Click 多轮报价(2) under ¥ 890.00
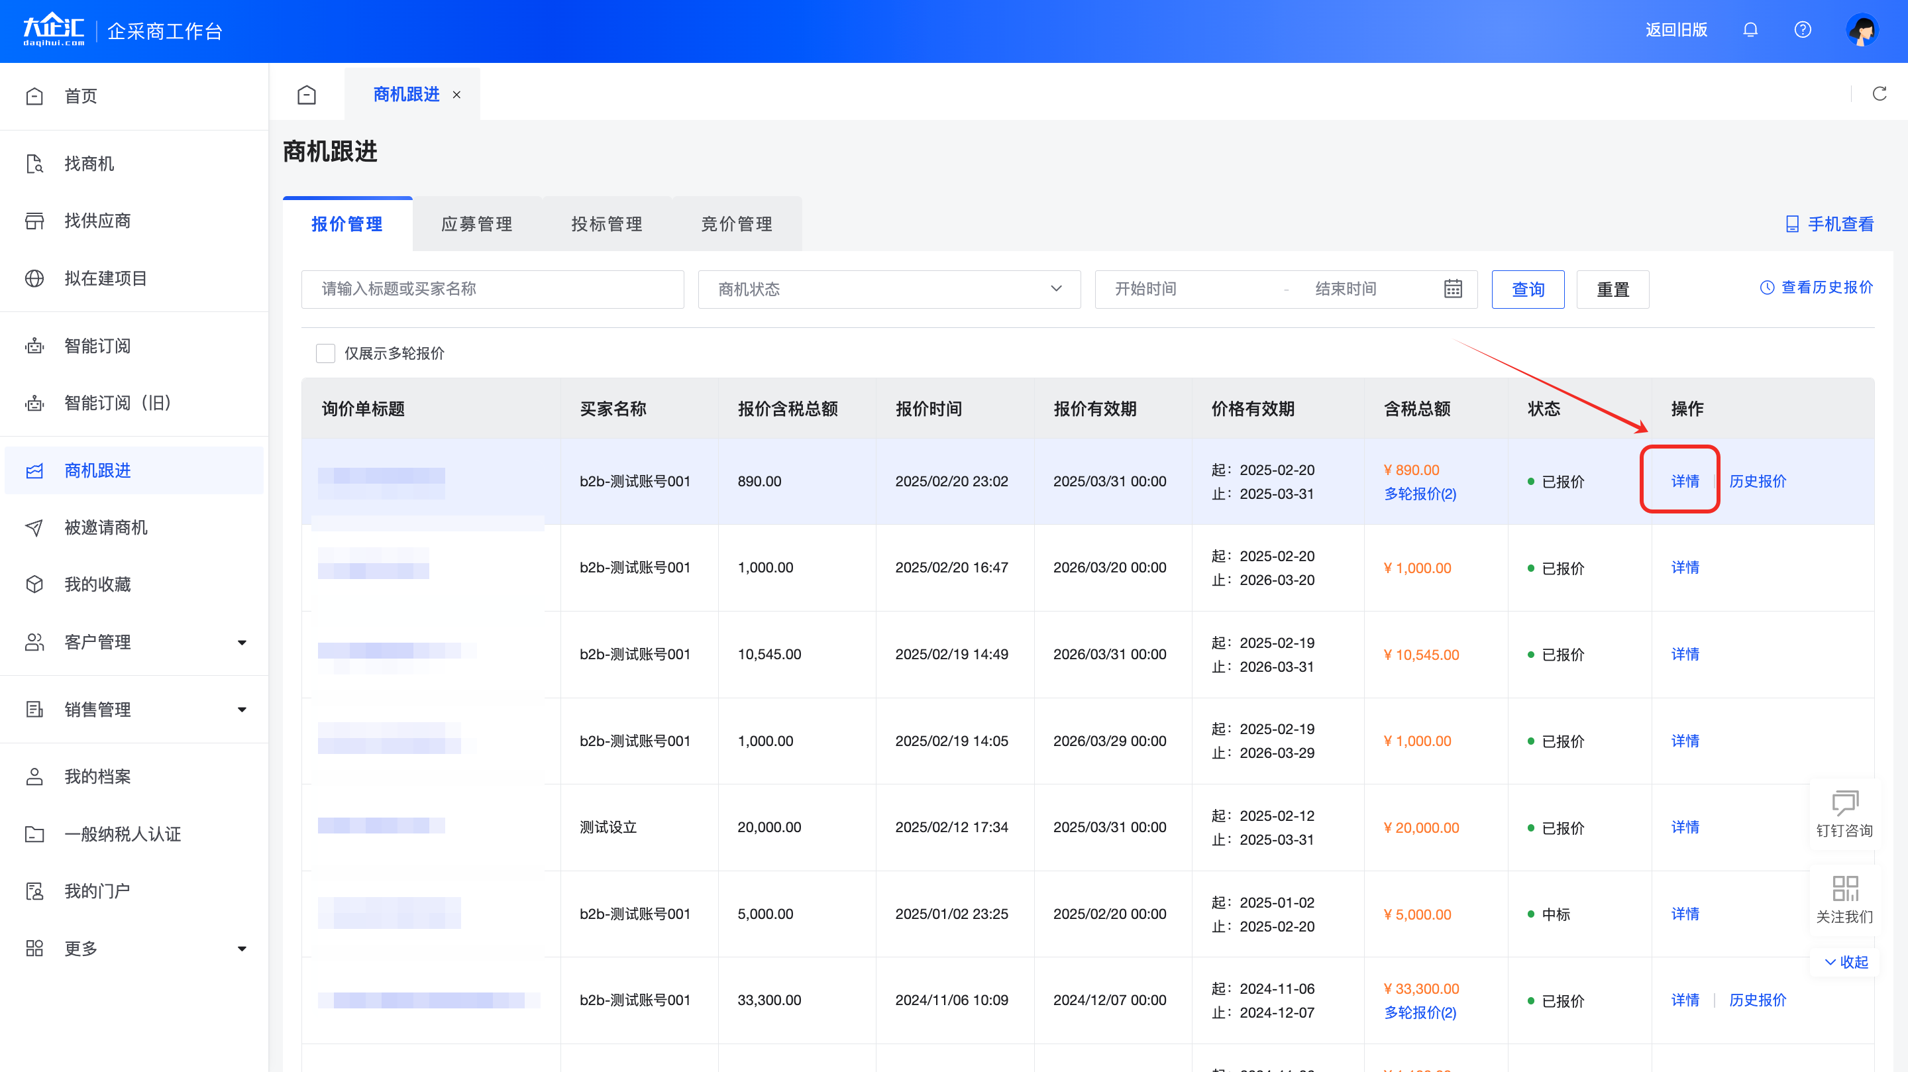1908x1072 pixels. coord(1420,494)
